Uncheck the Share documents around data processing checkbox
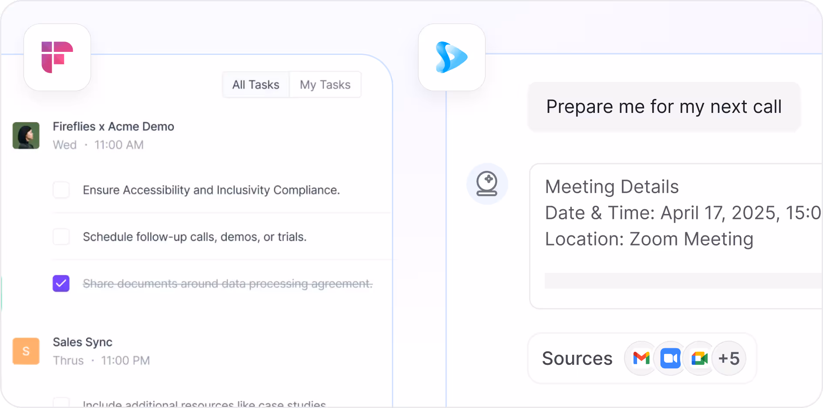This screenshot has height=408, width=823. pyautogui.click(x=61, y=283)
